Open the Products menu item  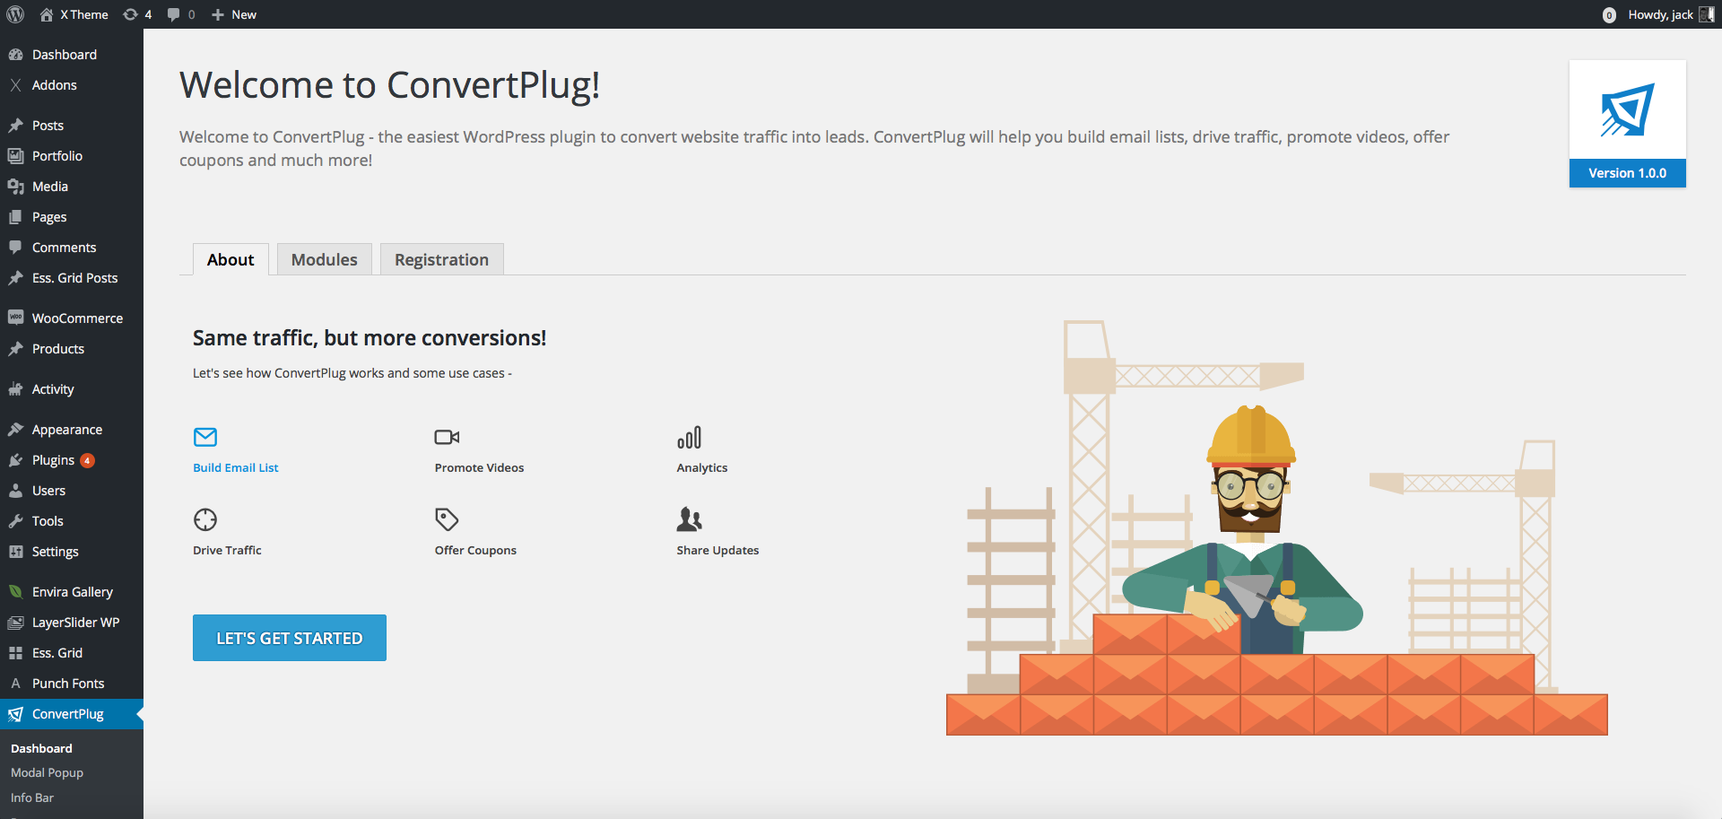[72, 349]
